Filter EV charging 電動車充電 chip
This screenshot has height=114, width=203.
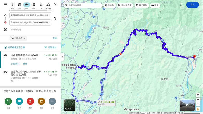point(125,5)
